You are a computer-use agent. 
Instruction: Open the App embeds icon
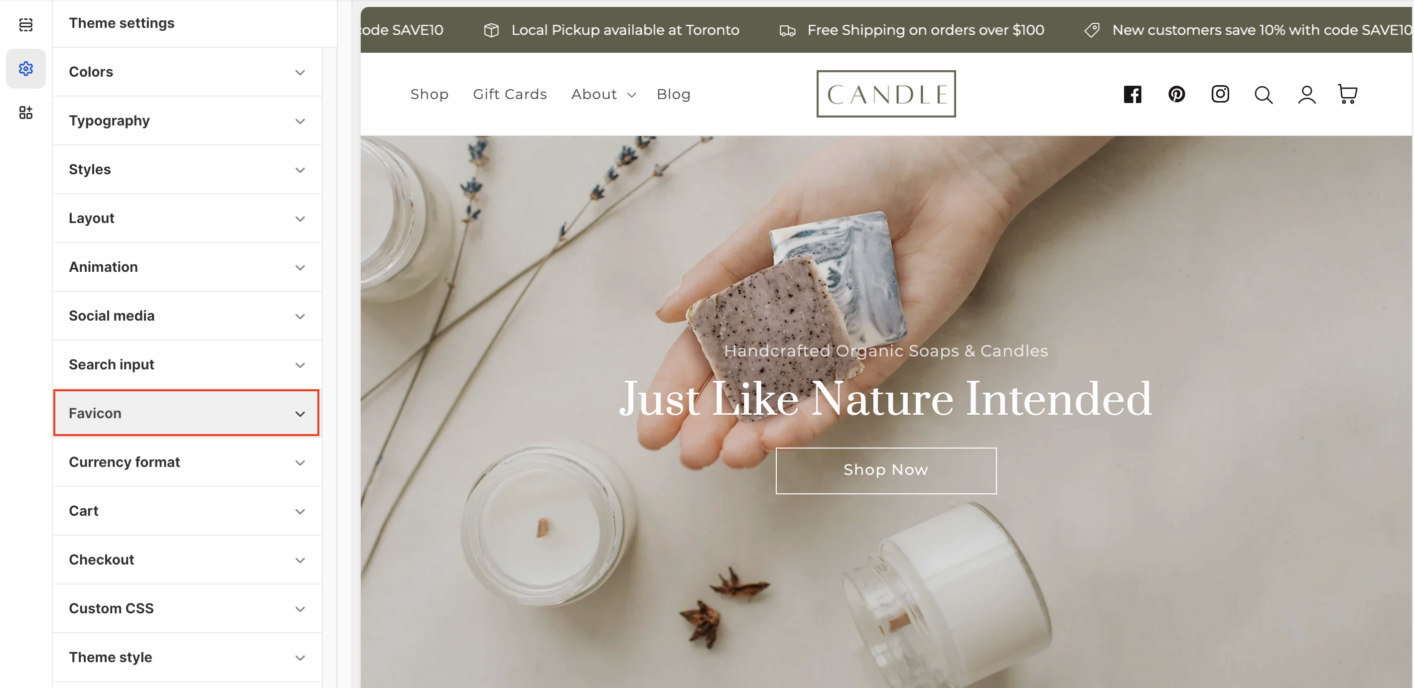click(x=26, y=113)
